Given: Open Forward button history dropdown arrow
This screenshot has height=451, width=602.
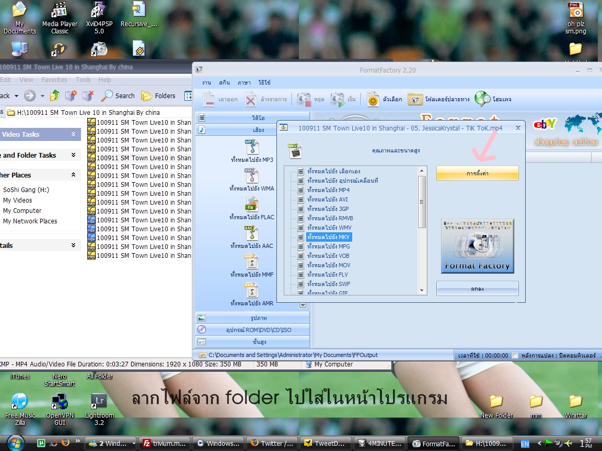Looking at the screenshot, I should (42, 96).
